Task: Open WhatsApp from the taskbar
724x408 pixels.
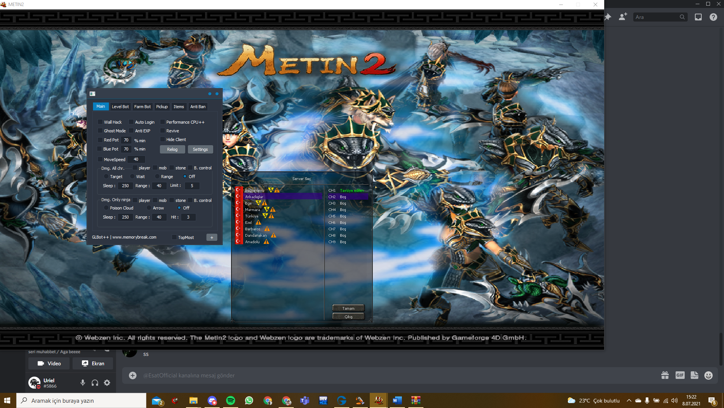Action: point(249,400)
